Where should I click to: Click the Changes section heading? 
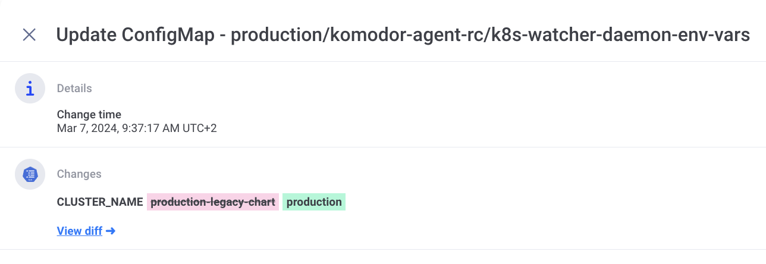click(x=79, y=174)
